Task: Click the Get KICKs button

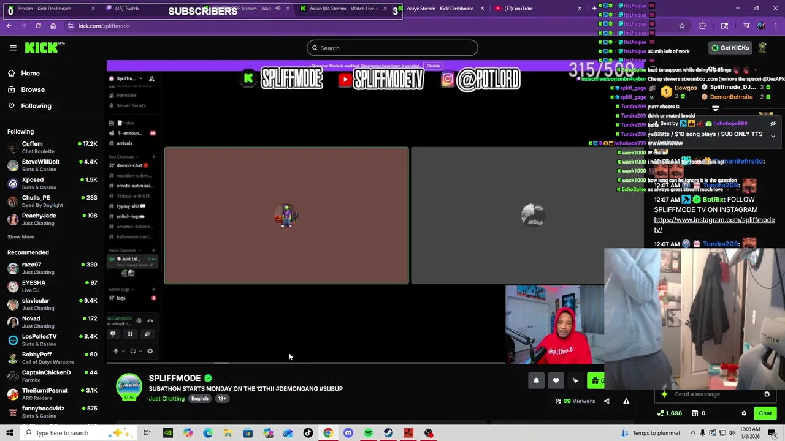Action: (x=730, y=48)
